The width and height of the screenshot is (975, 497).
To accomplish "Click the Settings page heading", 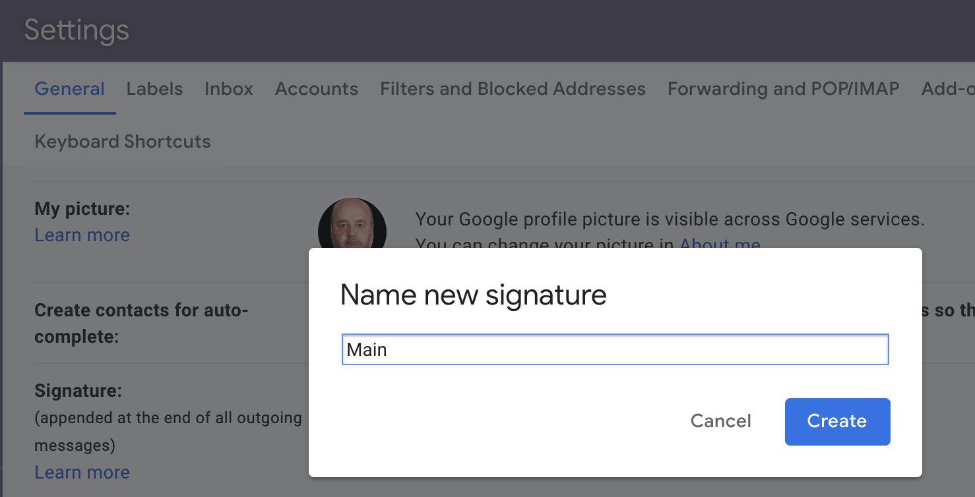I will coord(77,30).
